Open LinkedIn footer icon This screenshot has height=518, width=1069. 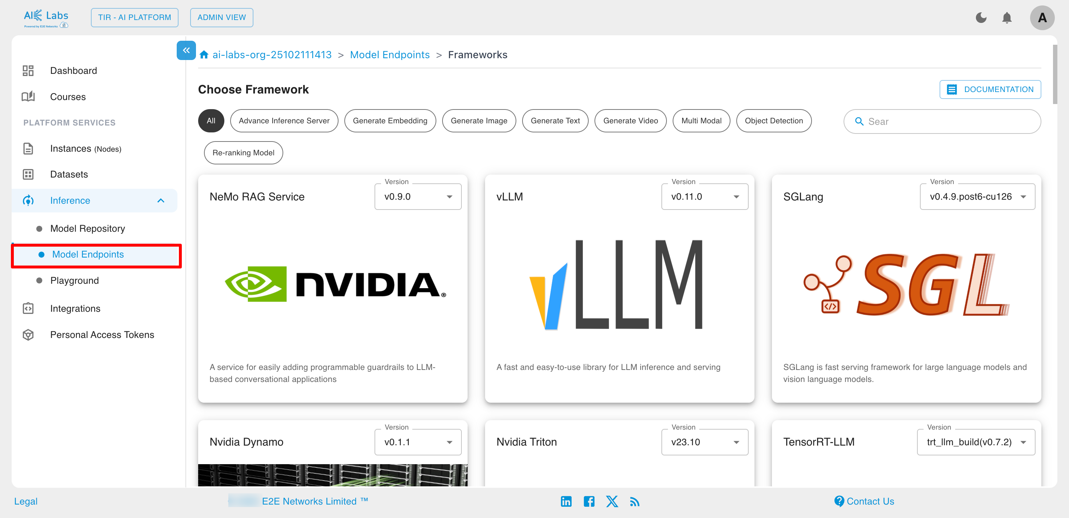[566, 501]
